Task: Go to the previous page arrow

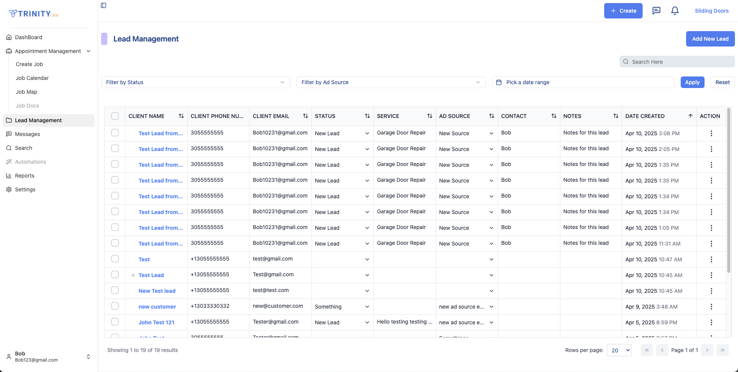Action: click(662, 350)
